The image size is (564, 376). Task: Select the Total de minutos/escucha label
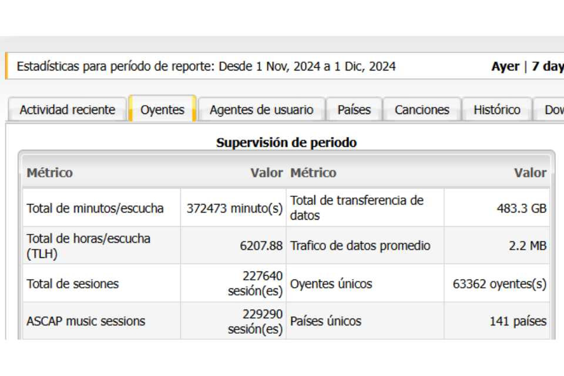95,209
